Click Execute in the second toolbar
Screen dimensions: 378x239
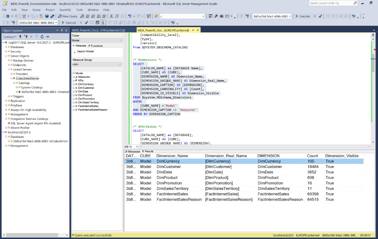click(69, 23)
